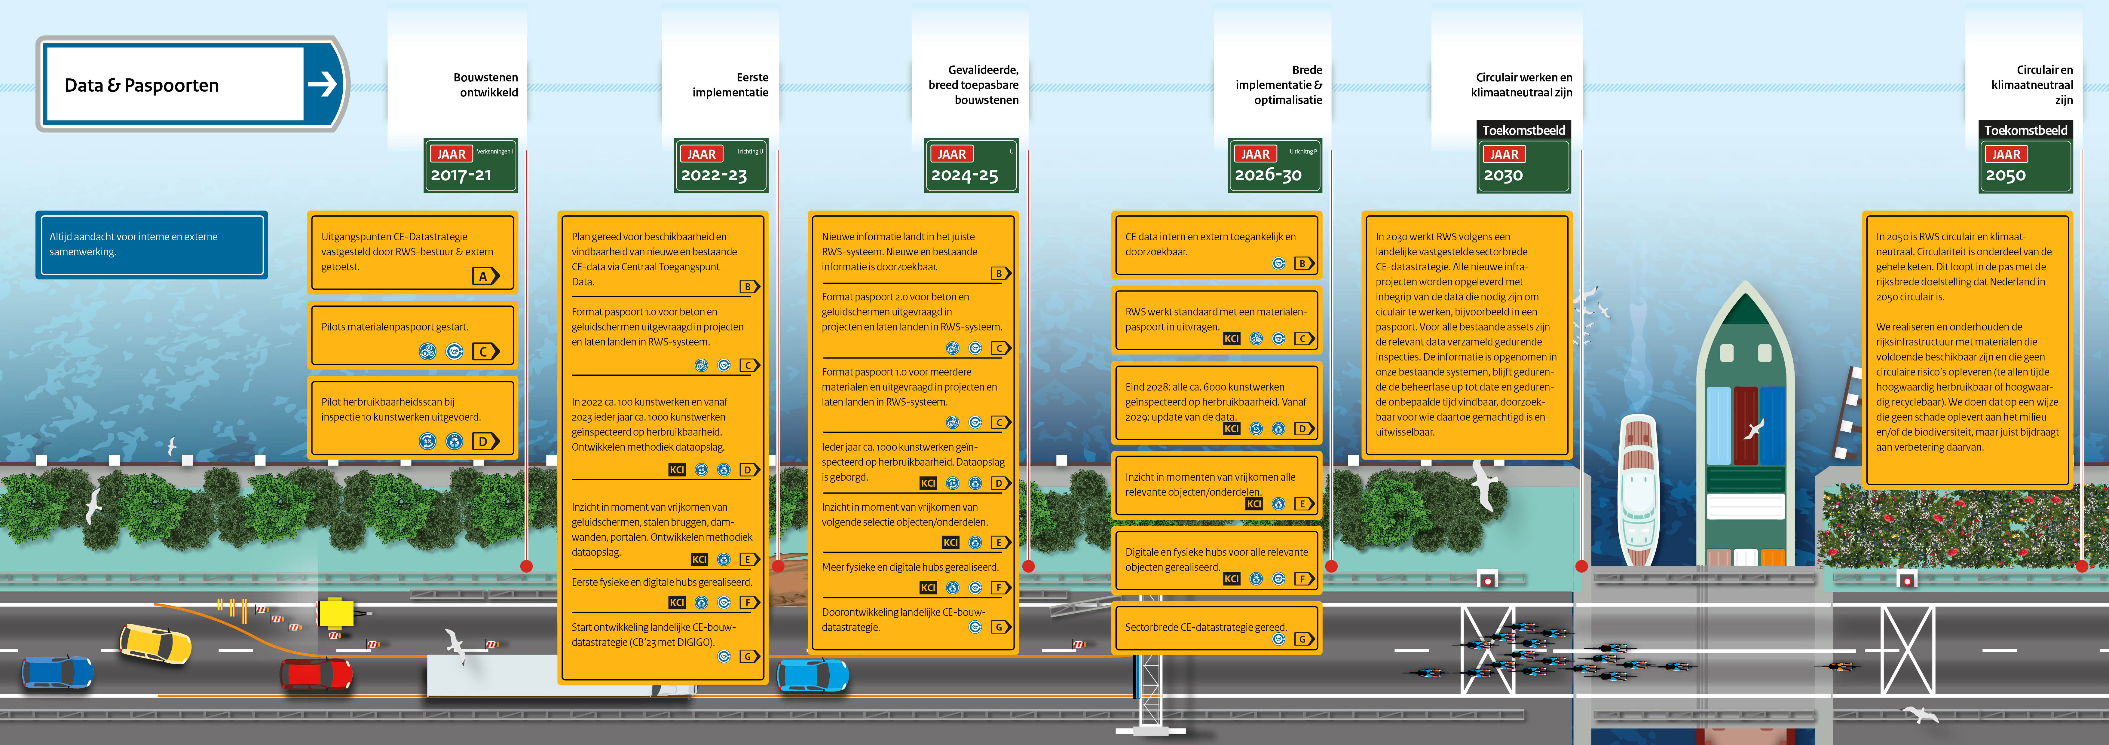Click the D tag on Eind 2028 card
This screenshot has width=2109, height=745.
1304,428
